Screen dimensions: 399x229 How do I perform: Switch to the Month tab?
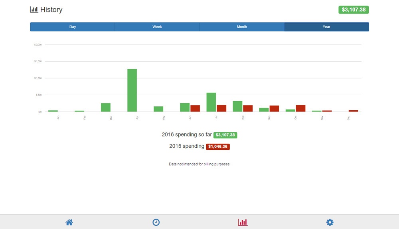[x=242, y=27]
